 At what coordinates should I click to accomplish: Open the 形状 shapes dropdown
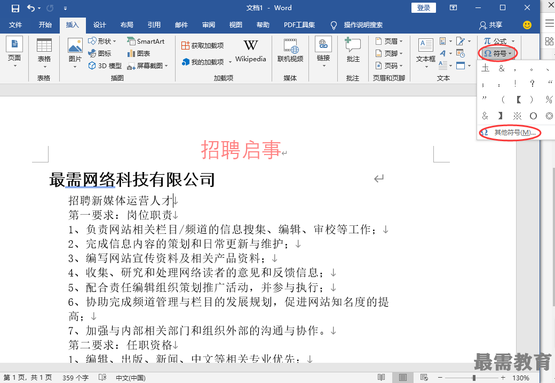click(x=102, y=42)
